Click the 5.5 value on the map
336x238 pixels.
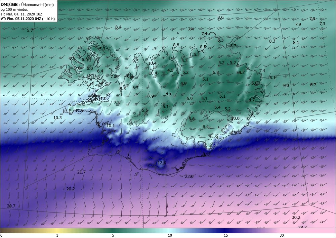[x=145, y=110]
